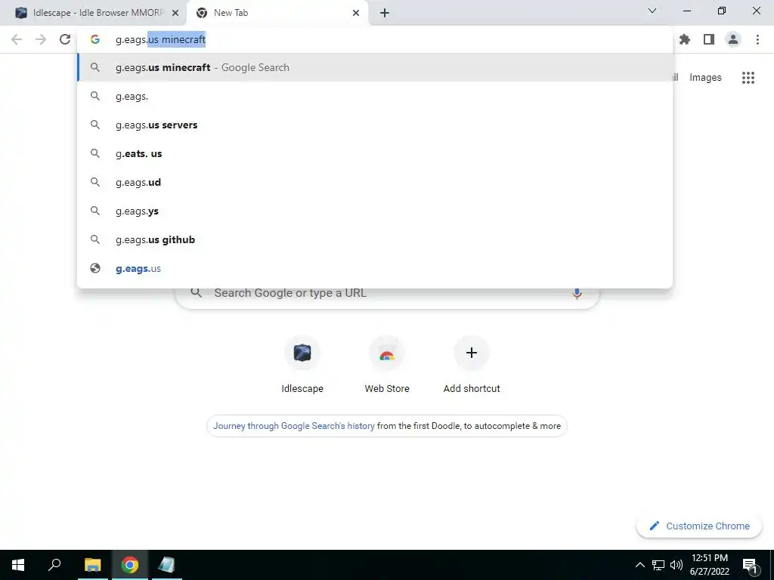Open the volume tray icon
The height and width of the screenshot is (580, 774).
point(676,565)
